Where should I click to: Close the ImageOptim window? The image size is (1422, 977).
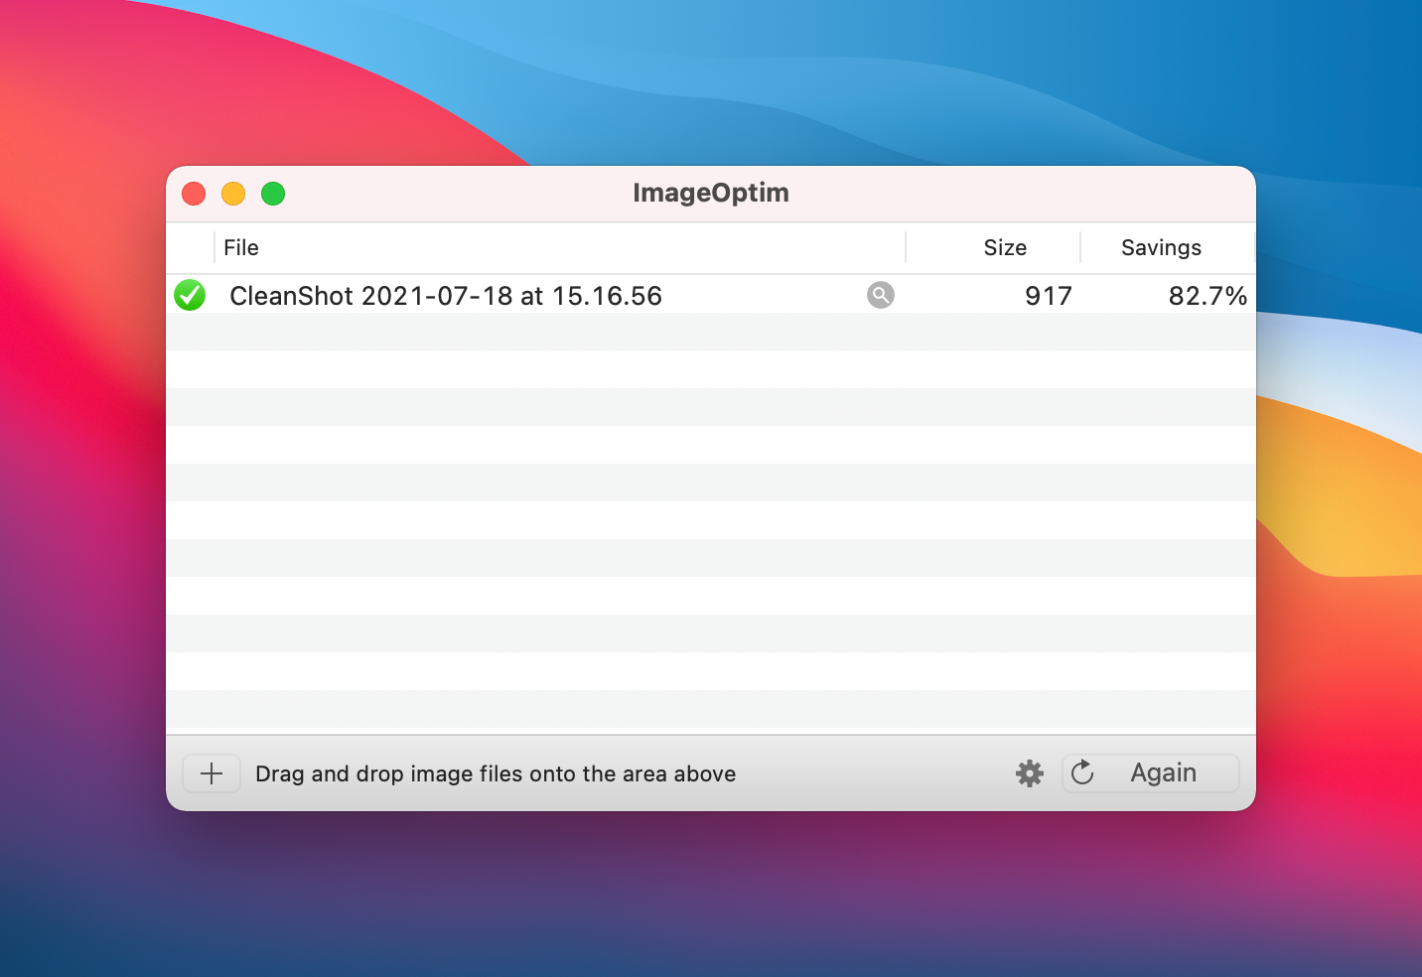tap(194, 194)
